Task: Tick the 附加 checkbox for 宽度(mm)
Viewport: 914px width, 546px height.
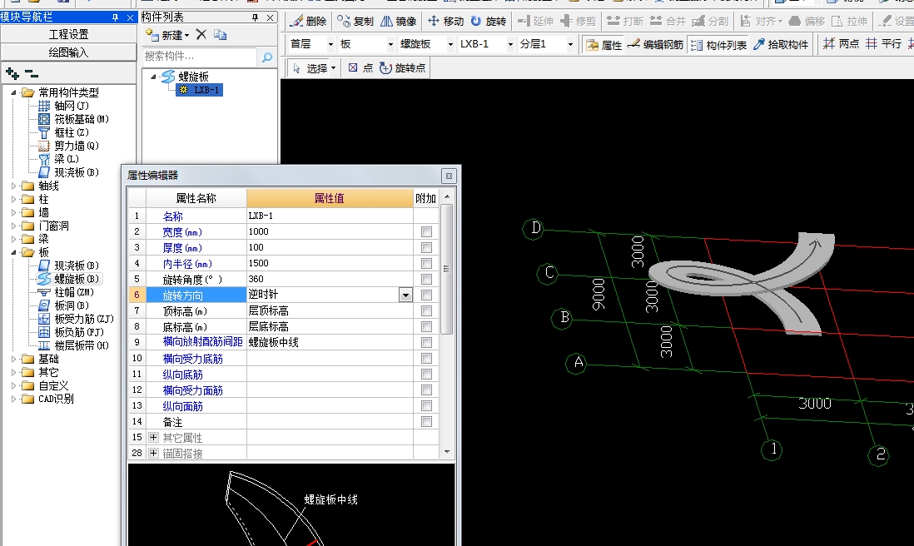Action: pos(427,232)
